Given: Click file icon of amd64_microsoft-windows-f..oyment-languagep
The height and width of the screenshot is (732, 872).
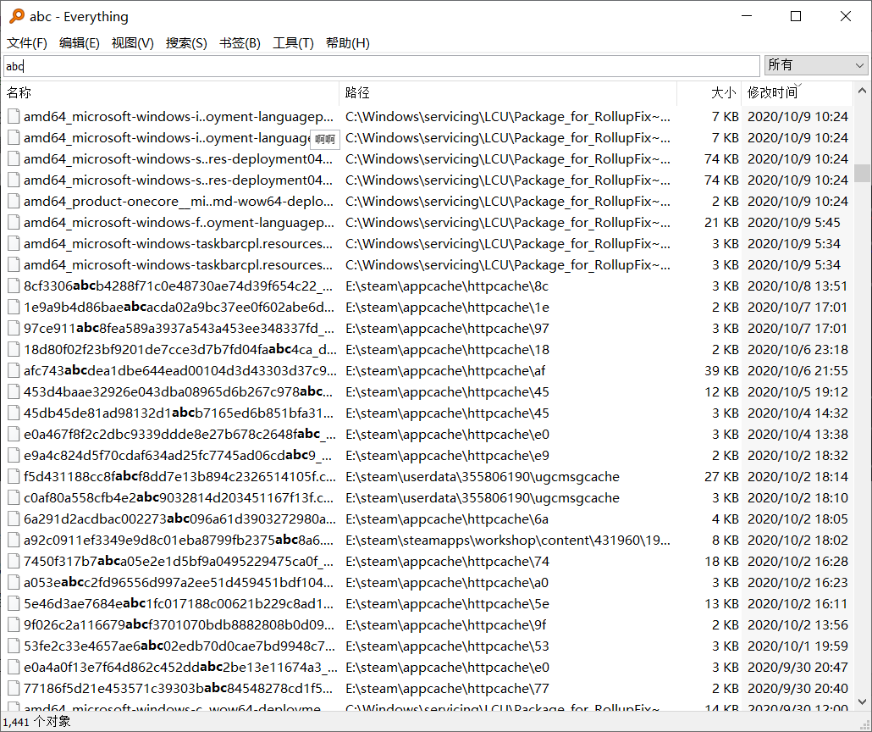Looking at the screenshot, I should coord(14,223).
